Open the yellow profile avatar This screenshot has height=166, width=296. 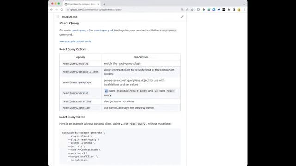coord(239,10)
